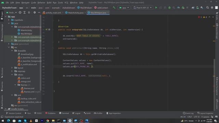Collapse the values folder

(x=12, y=74)
